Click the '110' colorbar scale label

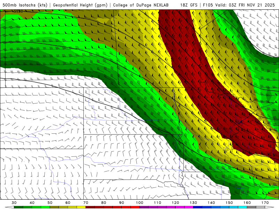click(x=158, y=203)
